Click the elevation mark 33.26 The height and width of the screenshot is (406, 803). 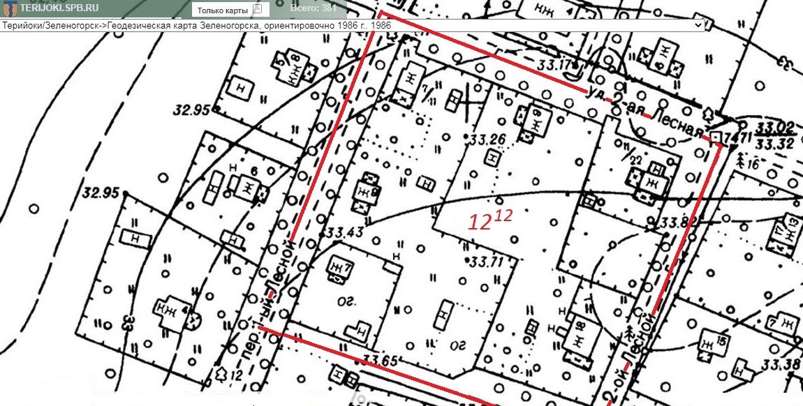point(489,140)
